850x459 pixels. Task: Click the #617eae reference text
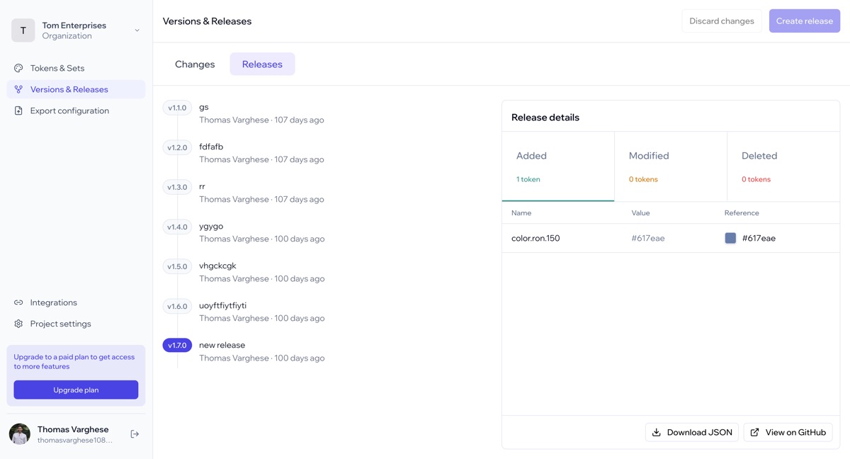pyautogui.click(x=759, y=238)
